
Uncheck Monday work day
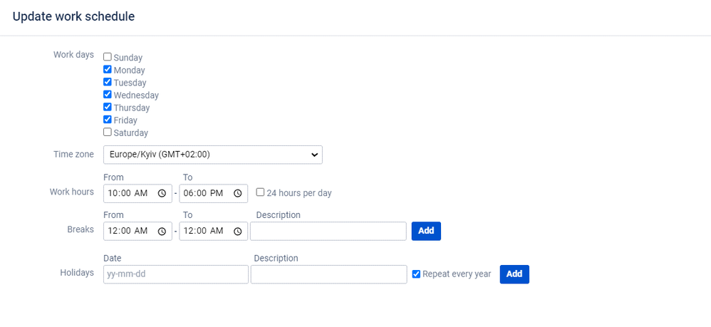coord(108,70)
